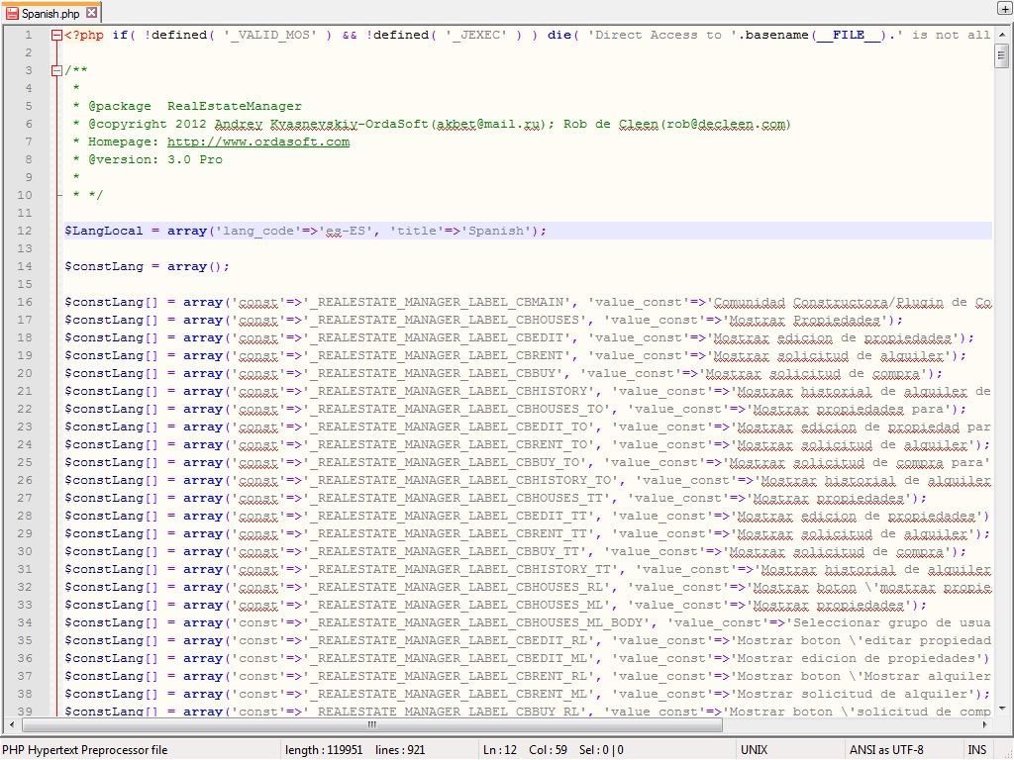
Task: Click the "Homepage:" comment label
Action: pyautogui.click(x=124, y=142)
